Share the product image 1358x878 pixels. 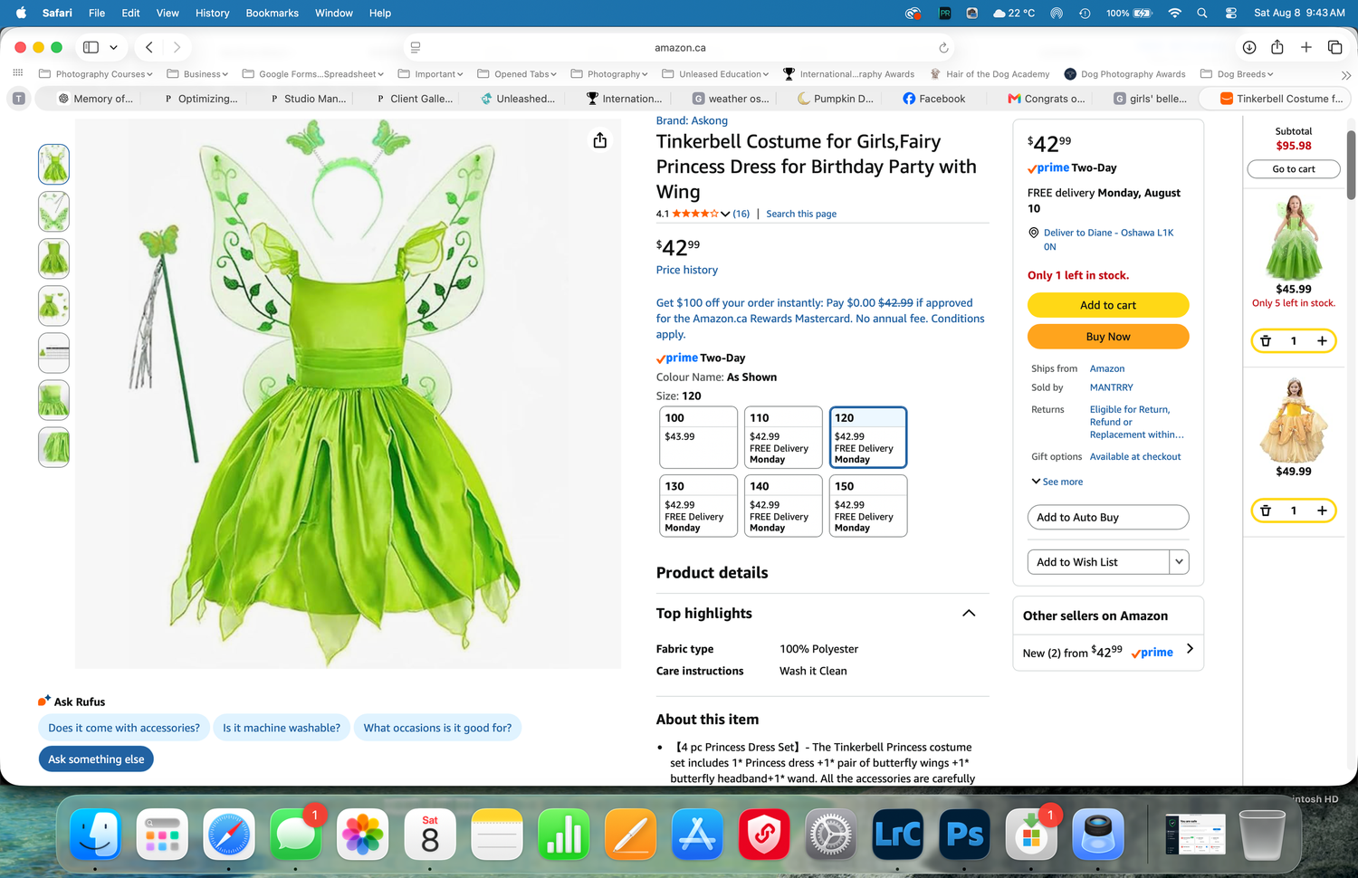pyautogui.click(x=600, y=140)
